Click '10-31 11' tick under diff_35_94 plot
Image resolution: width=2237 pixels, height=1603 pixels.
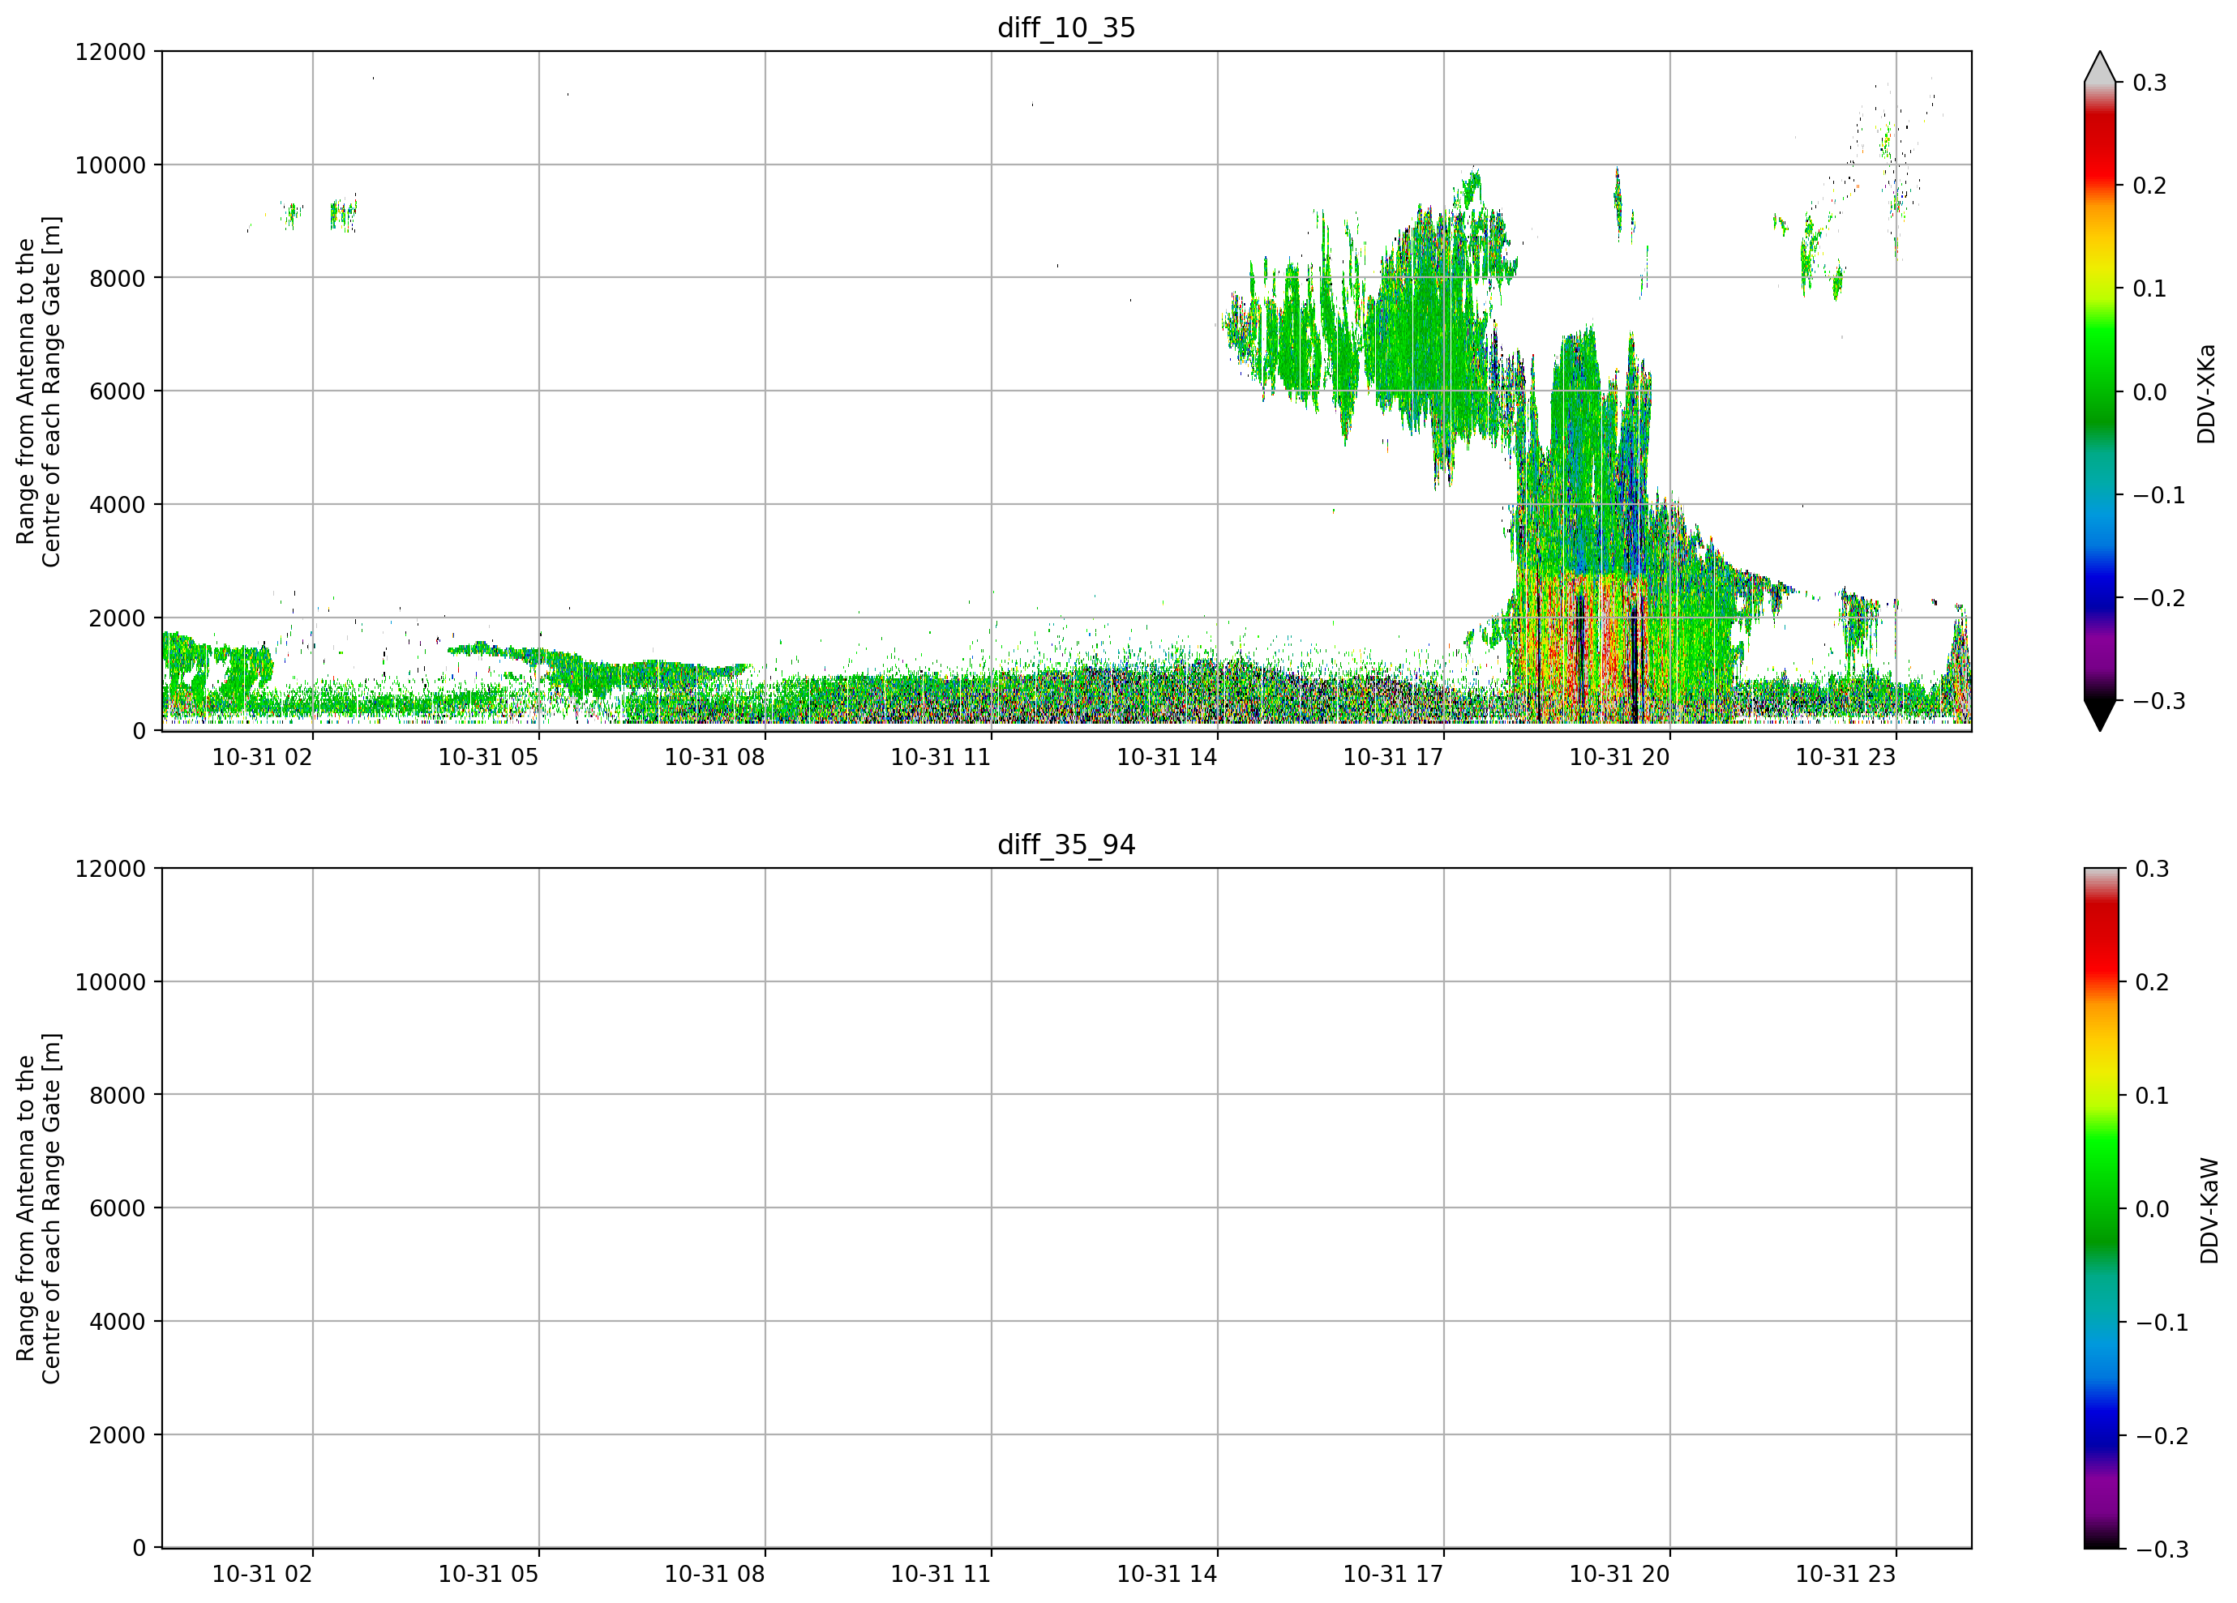pos(941,1575)
